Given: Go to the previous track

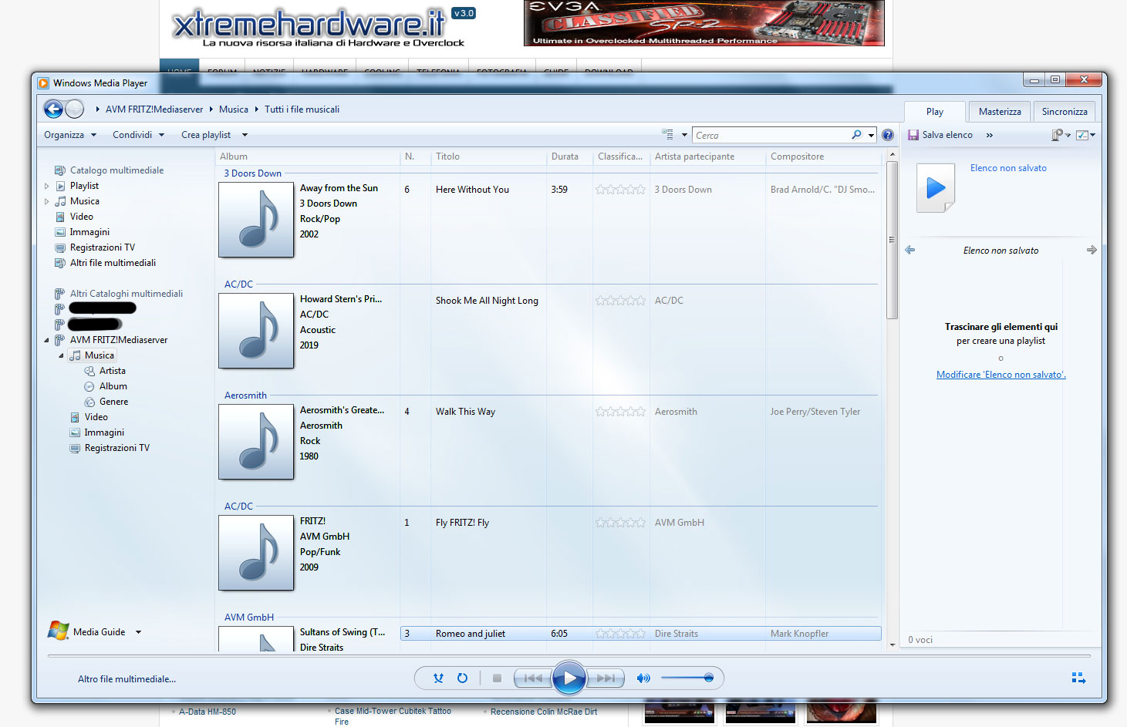Looking at the screenshot, I should 532,678.
